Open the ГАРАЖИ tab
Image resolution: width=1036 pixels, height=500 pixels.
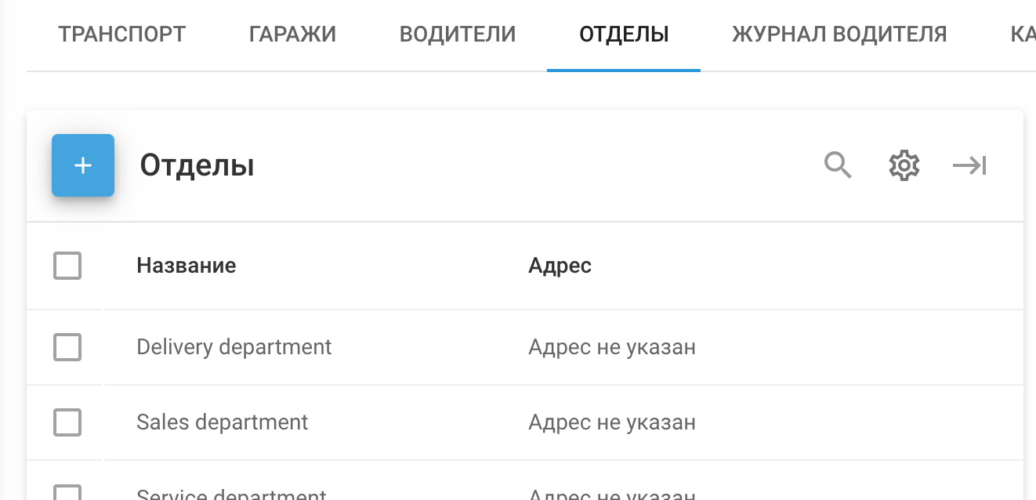click(x=292, y=34)
